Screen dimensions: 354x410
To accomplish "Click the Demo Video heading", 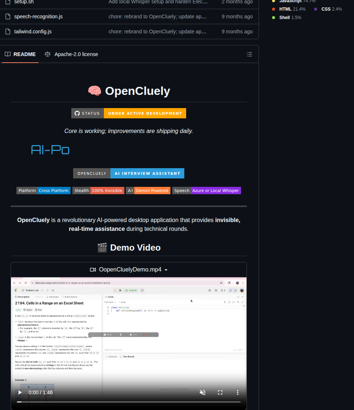I will (x=129, y=248).
